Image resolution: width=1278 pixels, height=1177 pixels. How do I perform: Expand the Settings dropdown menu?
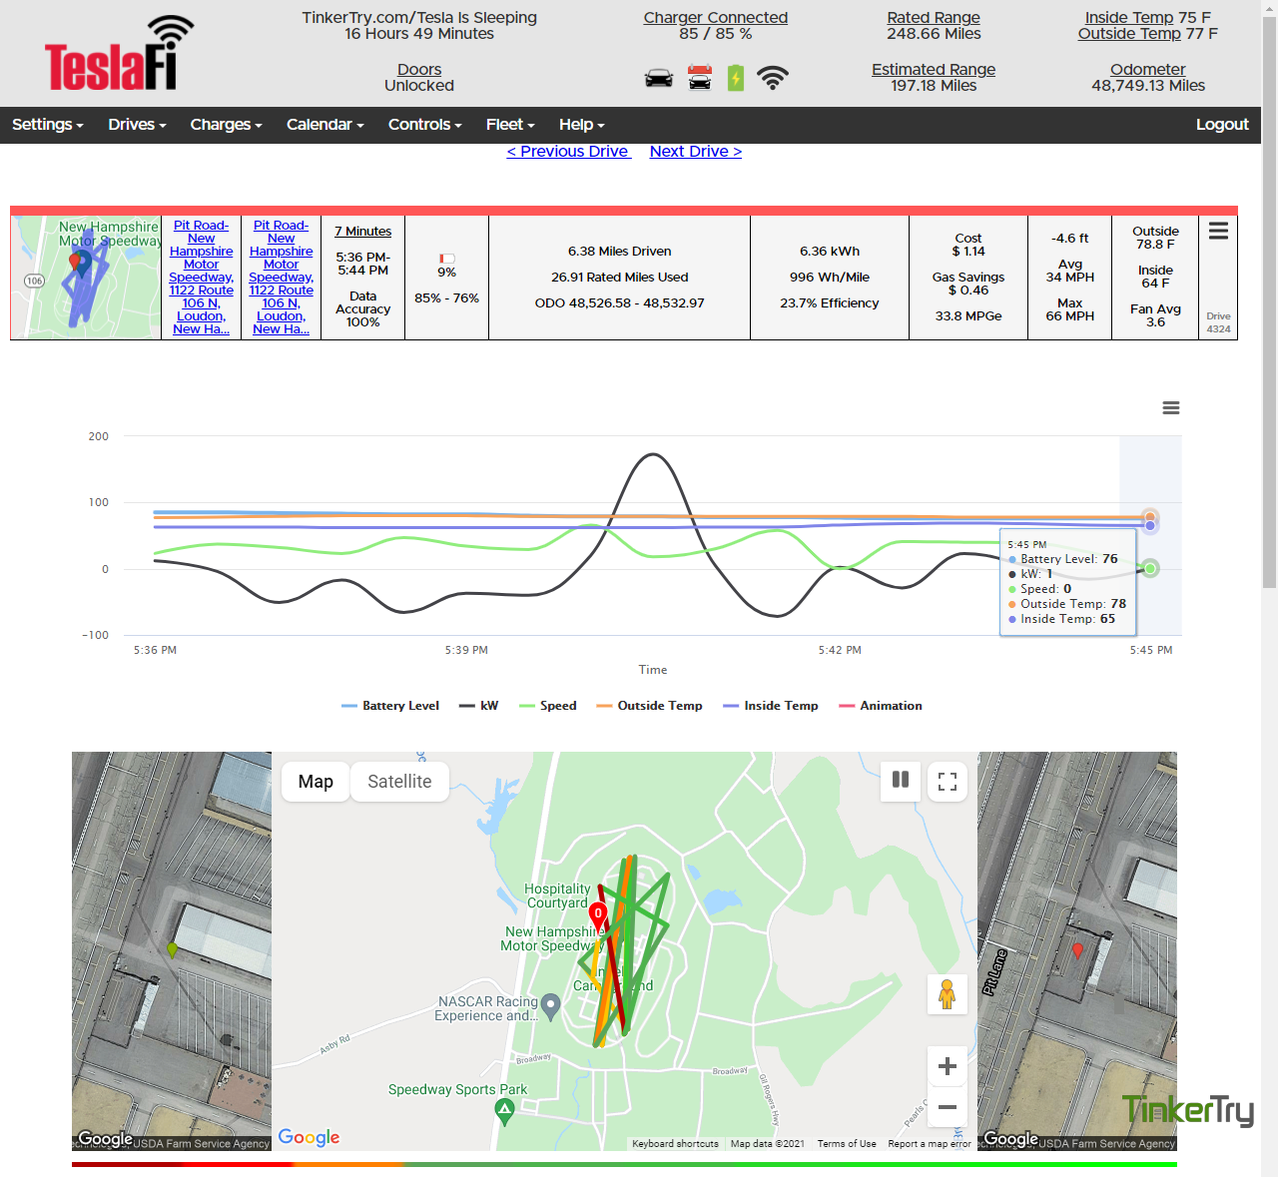48,125
